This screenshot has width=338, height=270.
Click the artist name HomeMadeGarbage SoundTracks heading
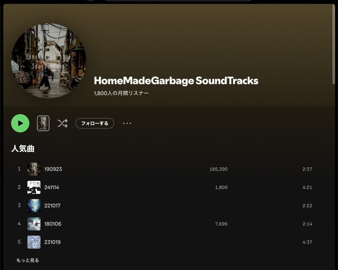coord(176,81)
